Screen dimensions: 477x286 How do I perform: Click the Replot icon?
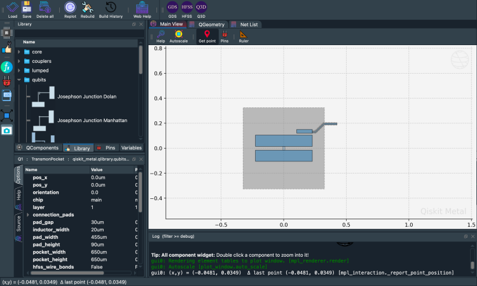70,10
